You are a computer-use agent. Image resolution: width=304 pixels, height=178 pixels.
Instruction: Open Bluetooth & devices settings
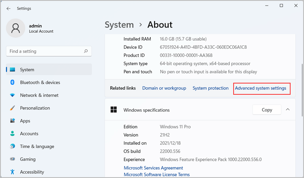[x=40, y=82]
